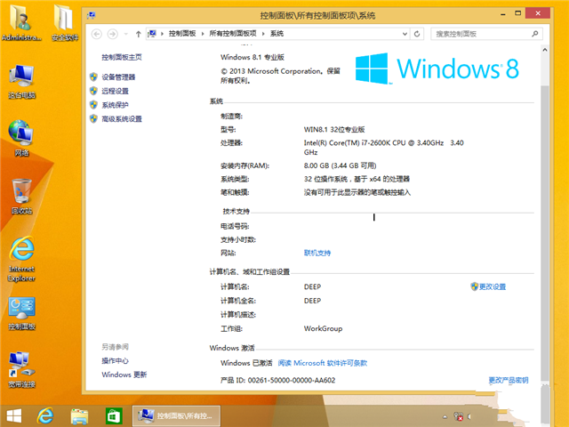Screen dimensions: 569x427
Task: Go up one level with up arrow
Action: [x=139, y=34]
